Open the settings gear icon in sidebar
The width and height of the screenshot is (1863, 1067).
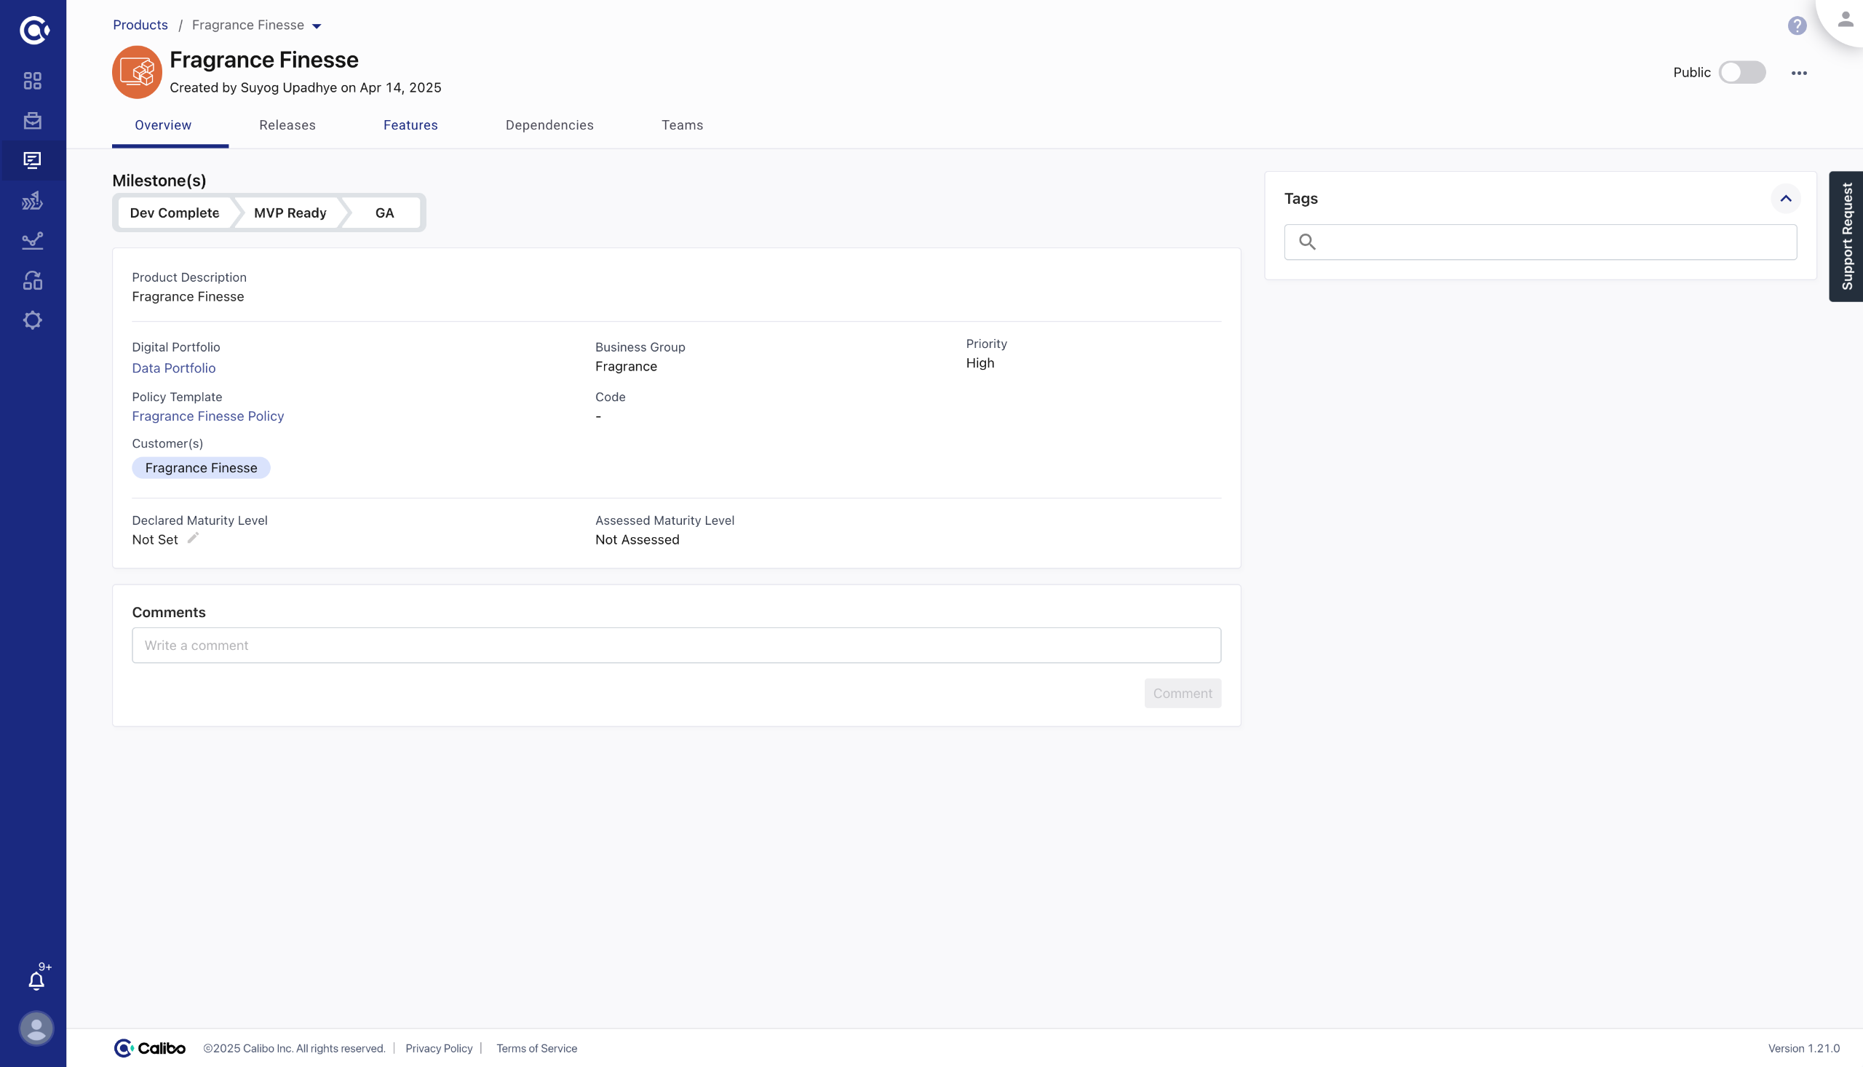point(32,320)
